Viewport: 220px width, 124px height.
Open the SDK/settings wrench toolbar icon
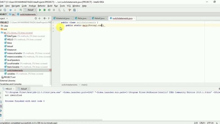[x=70, y=10]
